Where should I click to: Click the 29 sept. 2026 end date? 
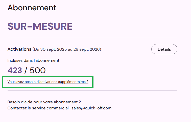click(87, 49)
